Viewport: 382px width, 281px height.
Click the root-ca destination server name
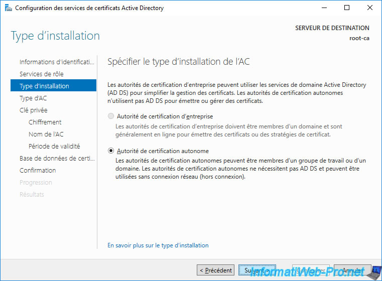359,38
